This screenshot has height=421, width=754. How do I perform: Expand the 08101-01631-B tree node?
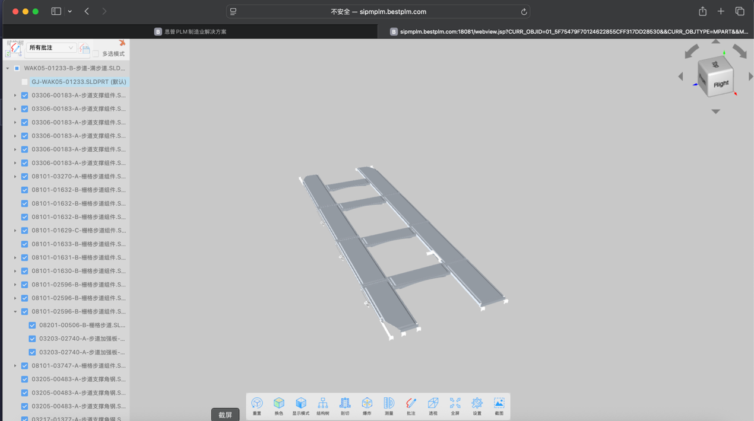[15, 257]
